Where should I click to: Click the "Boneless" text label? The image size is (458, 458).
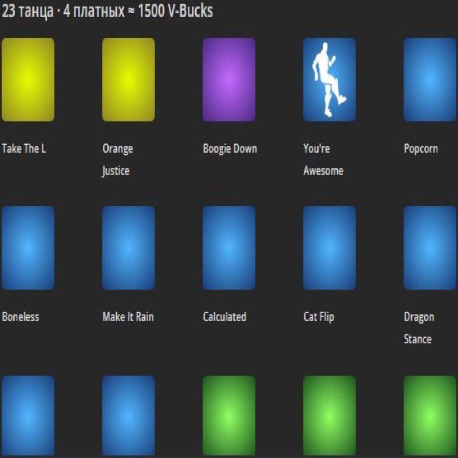21,317
